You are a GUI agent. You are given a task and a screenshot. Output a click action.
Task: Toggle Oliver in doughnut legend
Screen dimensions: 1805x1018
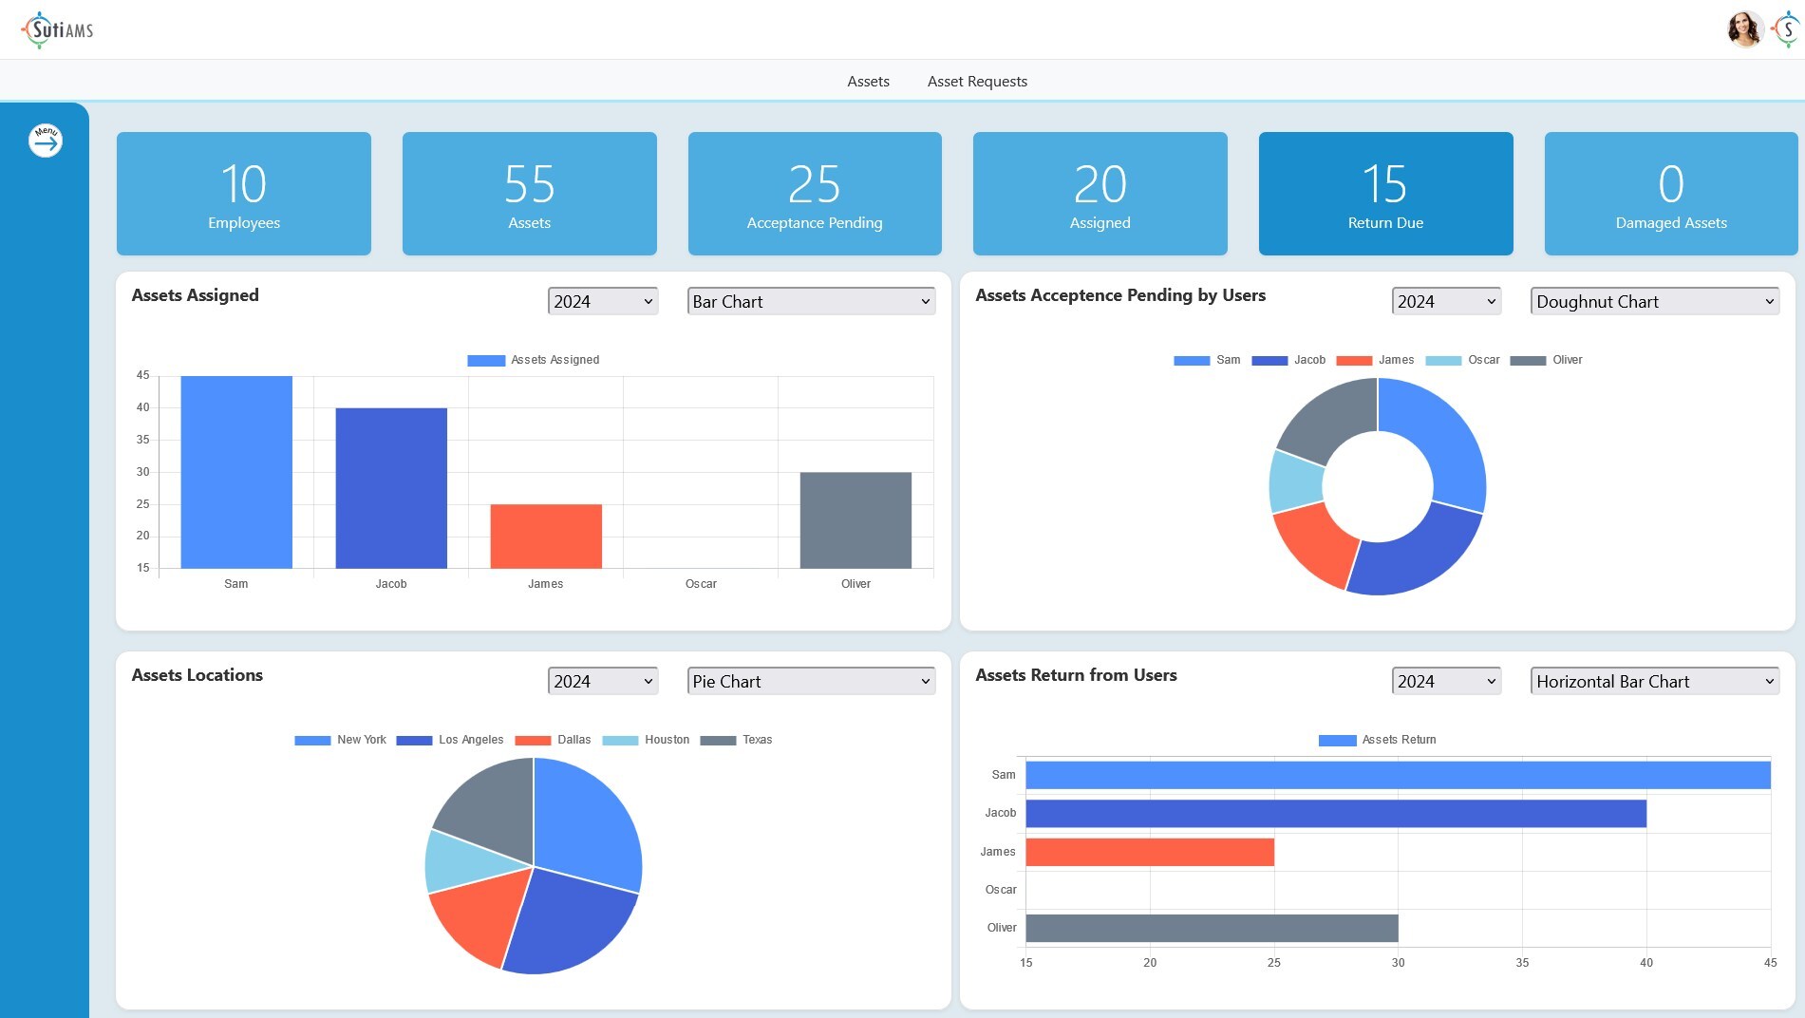click(1546, 360)
